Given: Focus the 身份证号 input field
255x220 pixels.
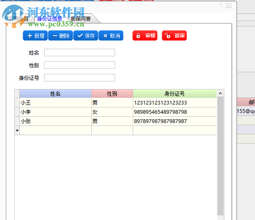Looking at the screenshot, I should pyautogui.click(x=79, y=78).
